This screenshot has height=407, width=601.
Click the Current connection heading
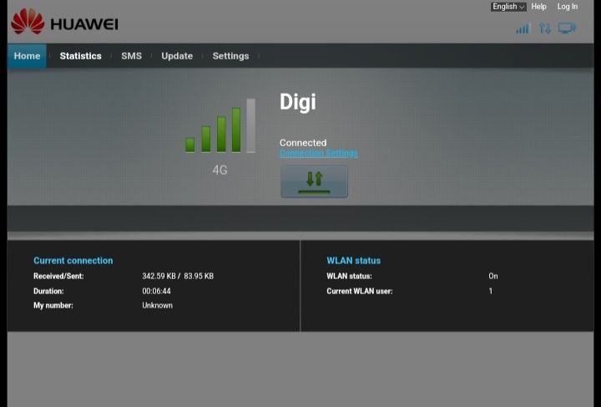pyautogui.click(x=73, y=261)
